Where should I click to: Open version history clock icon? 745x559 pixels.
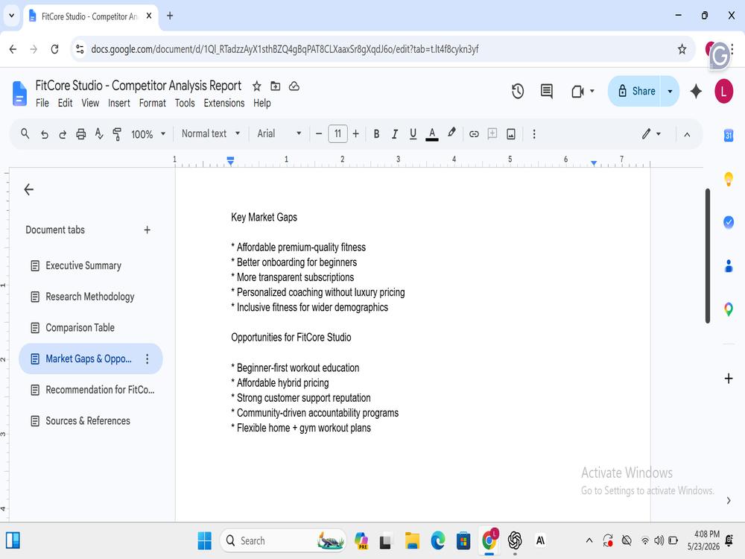pyautogui.click(x=518, y=91)
